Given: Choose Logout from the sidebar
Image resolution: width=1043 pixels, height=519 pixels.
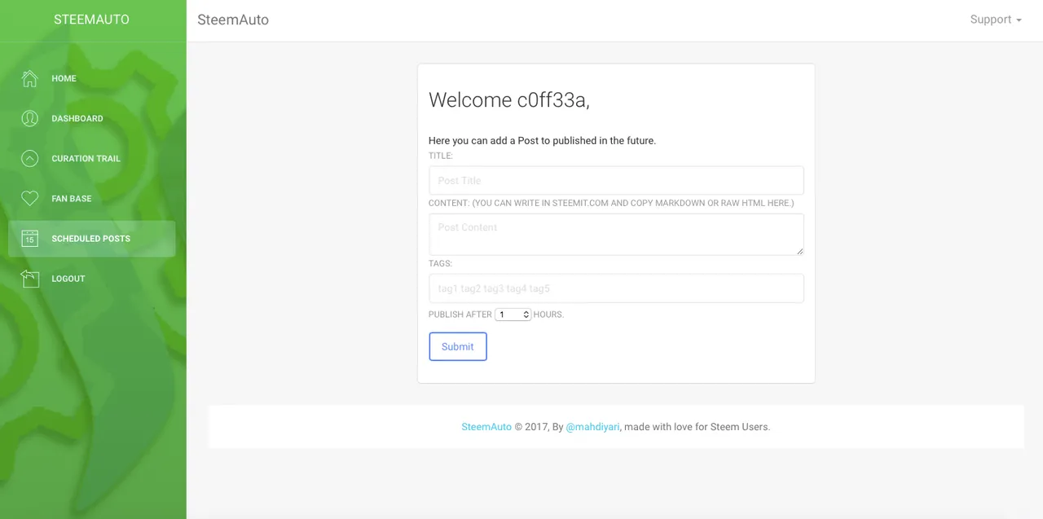Looking at the screenshot, I should (91, 279).
